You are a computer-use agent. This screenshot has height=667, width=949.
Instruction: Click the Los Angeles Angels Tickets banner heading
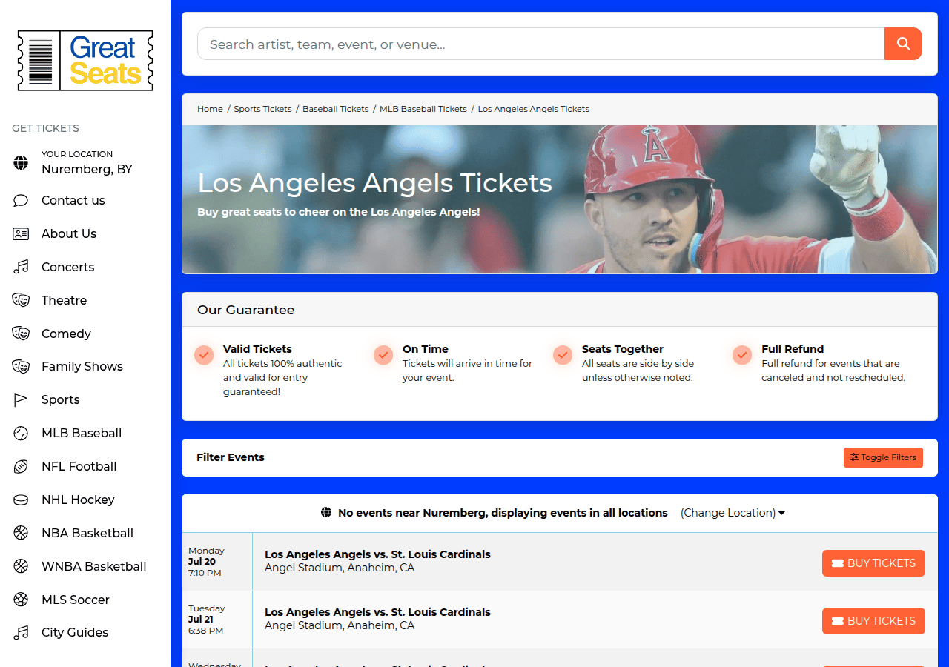click(375, 183)
